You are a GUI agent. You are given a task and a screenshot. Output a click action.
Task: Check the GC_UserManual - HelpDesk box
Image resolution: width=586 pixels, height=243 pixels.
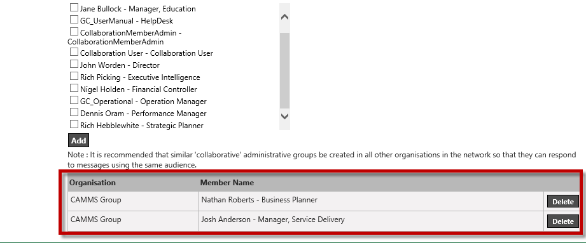[x=74, y=20]
